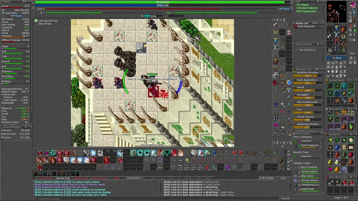Viewport: 358px width, 201px height.
Task: Collapse the equipment panel with minus button
Action: (328, 25)
